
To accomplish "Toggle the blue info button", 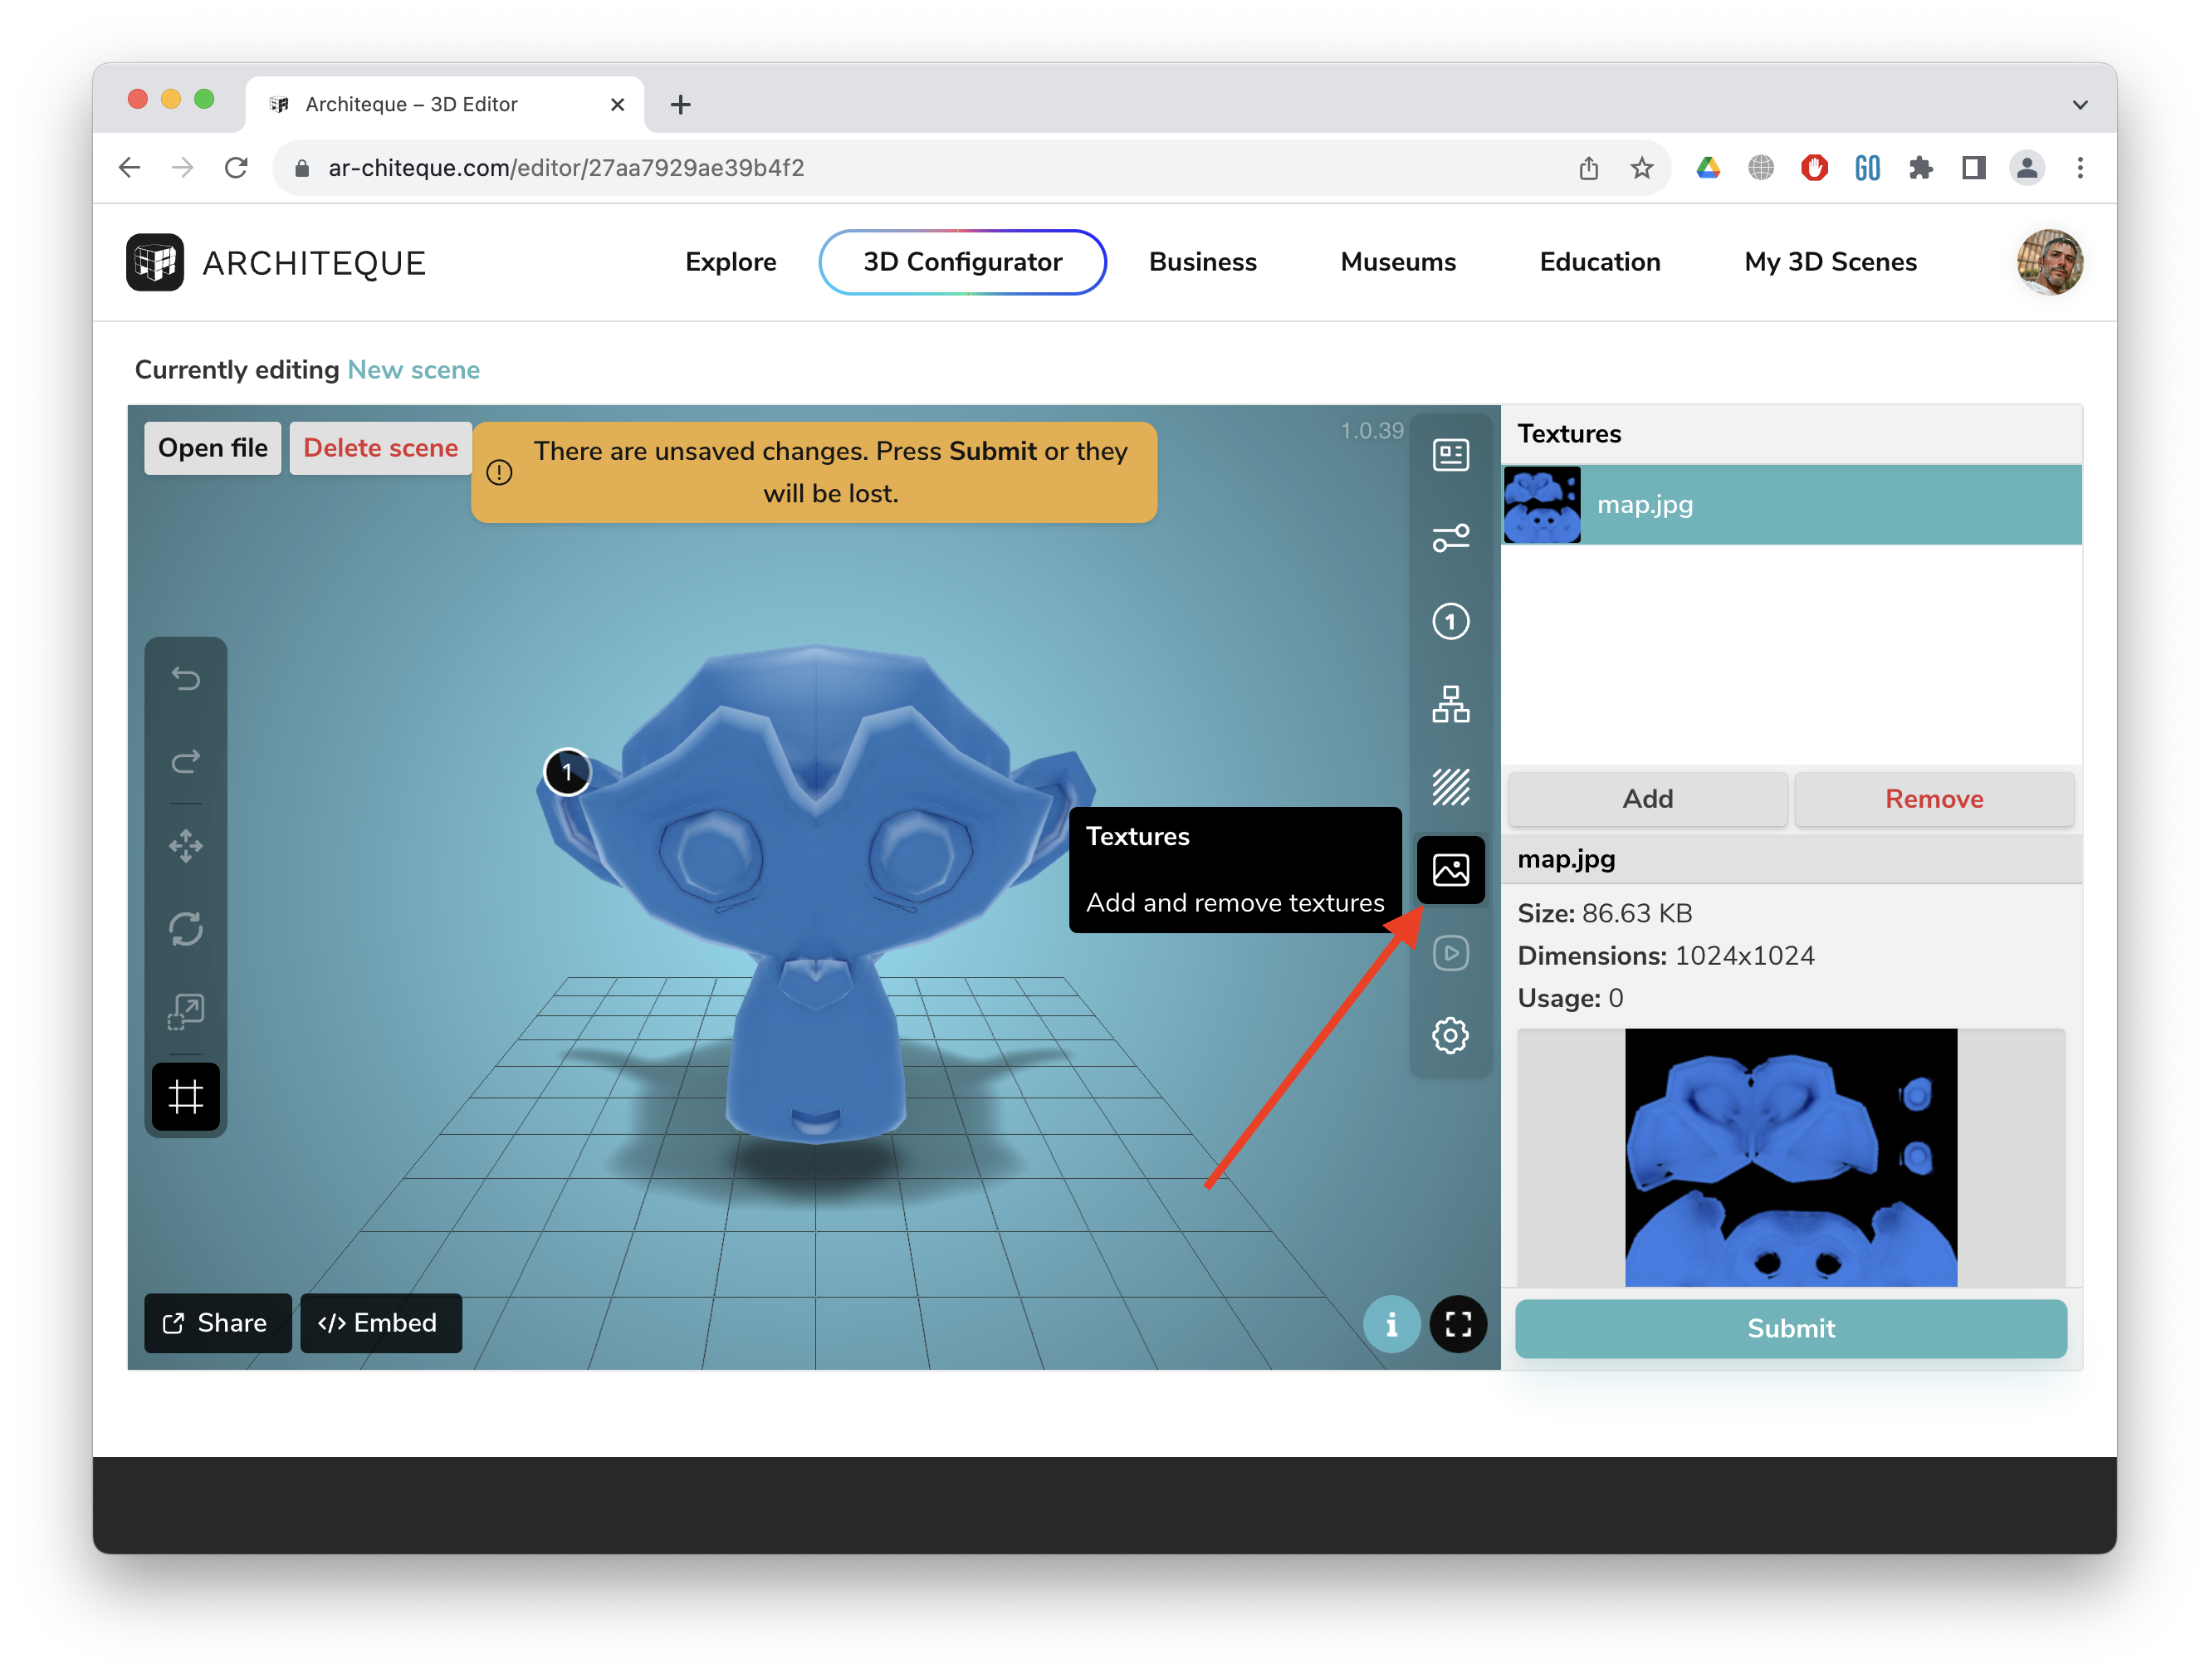I will pyautogui.click(x=1391, y=1323).
